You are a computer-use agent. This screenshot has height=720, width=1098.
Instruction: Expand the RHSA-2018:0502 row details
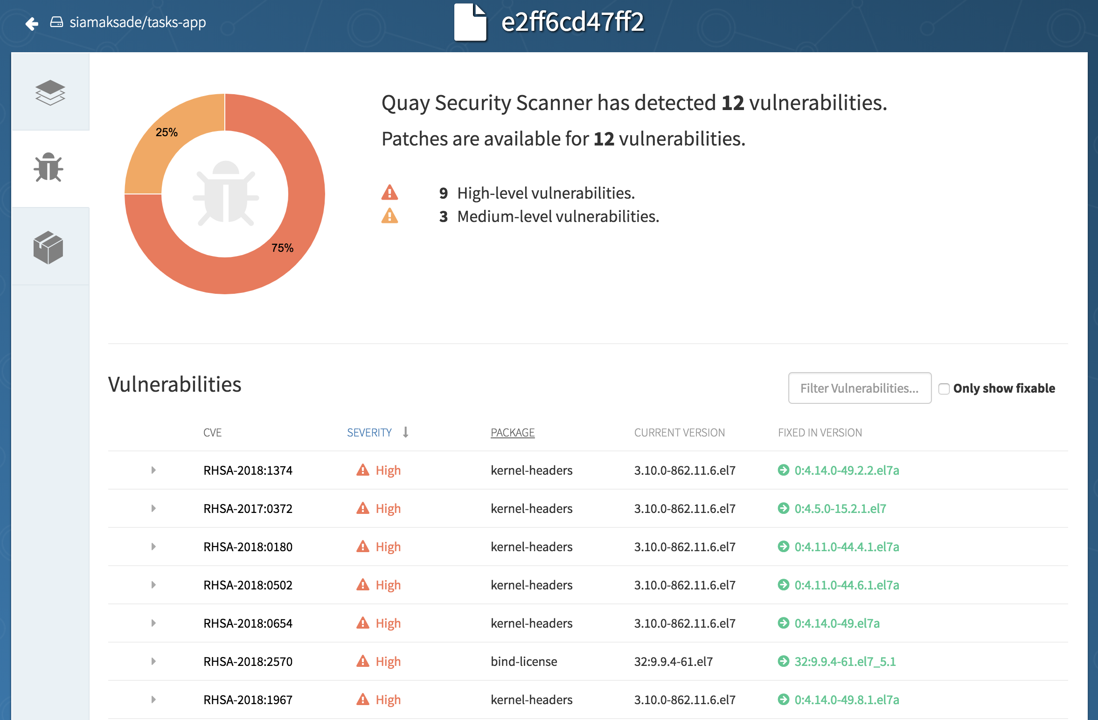click(153, 585)
